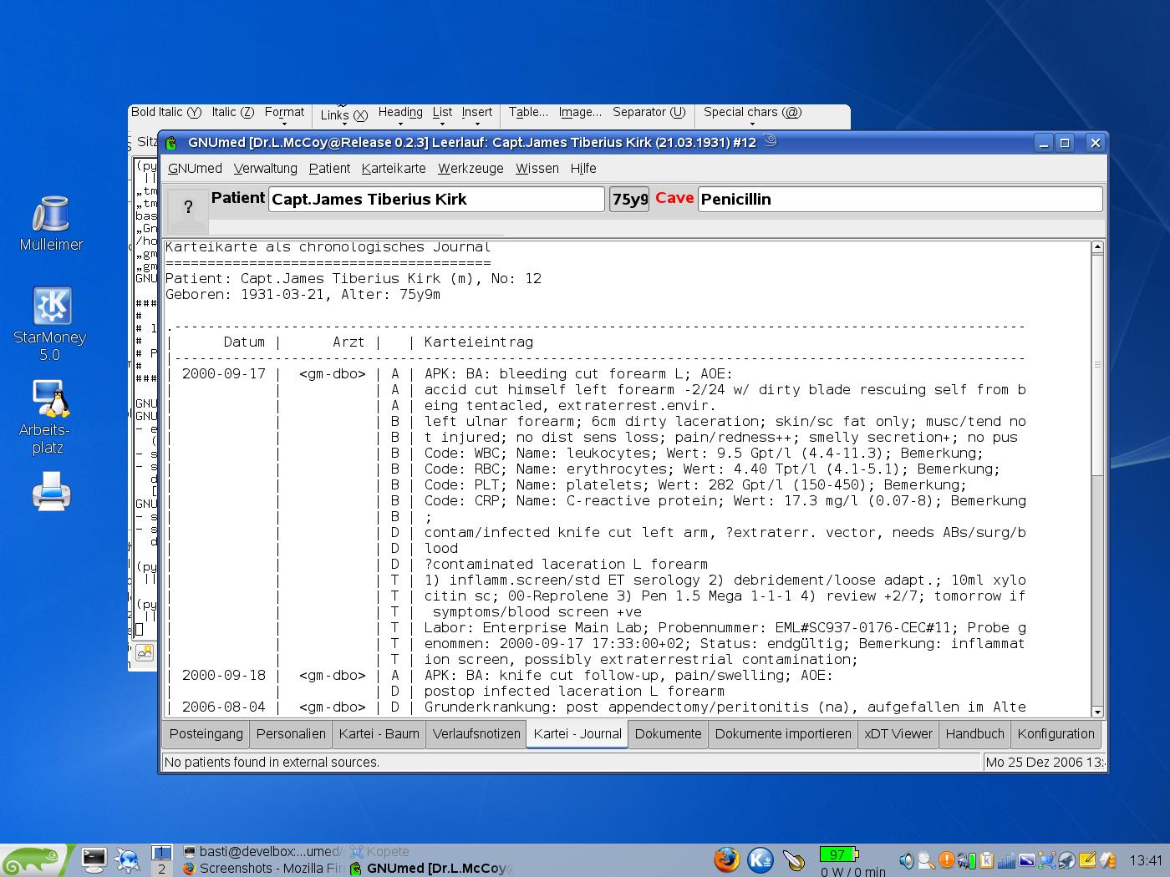
Task: Click the question mark patient photo button
Action: pos(188,209)
